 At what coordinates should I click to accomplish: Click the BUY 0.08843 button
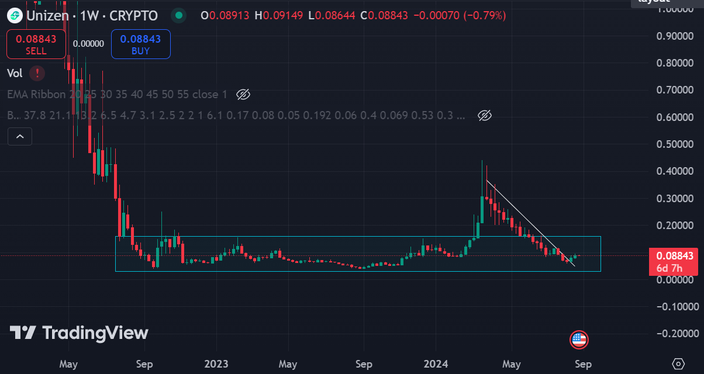click(140, 44)
